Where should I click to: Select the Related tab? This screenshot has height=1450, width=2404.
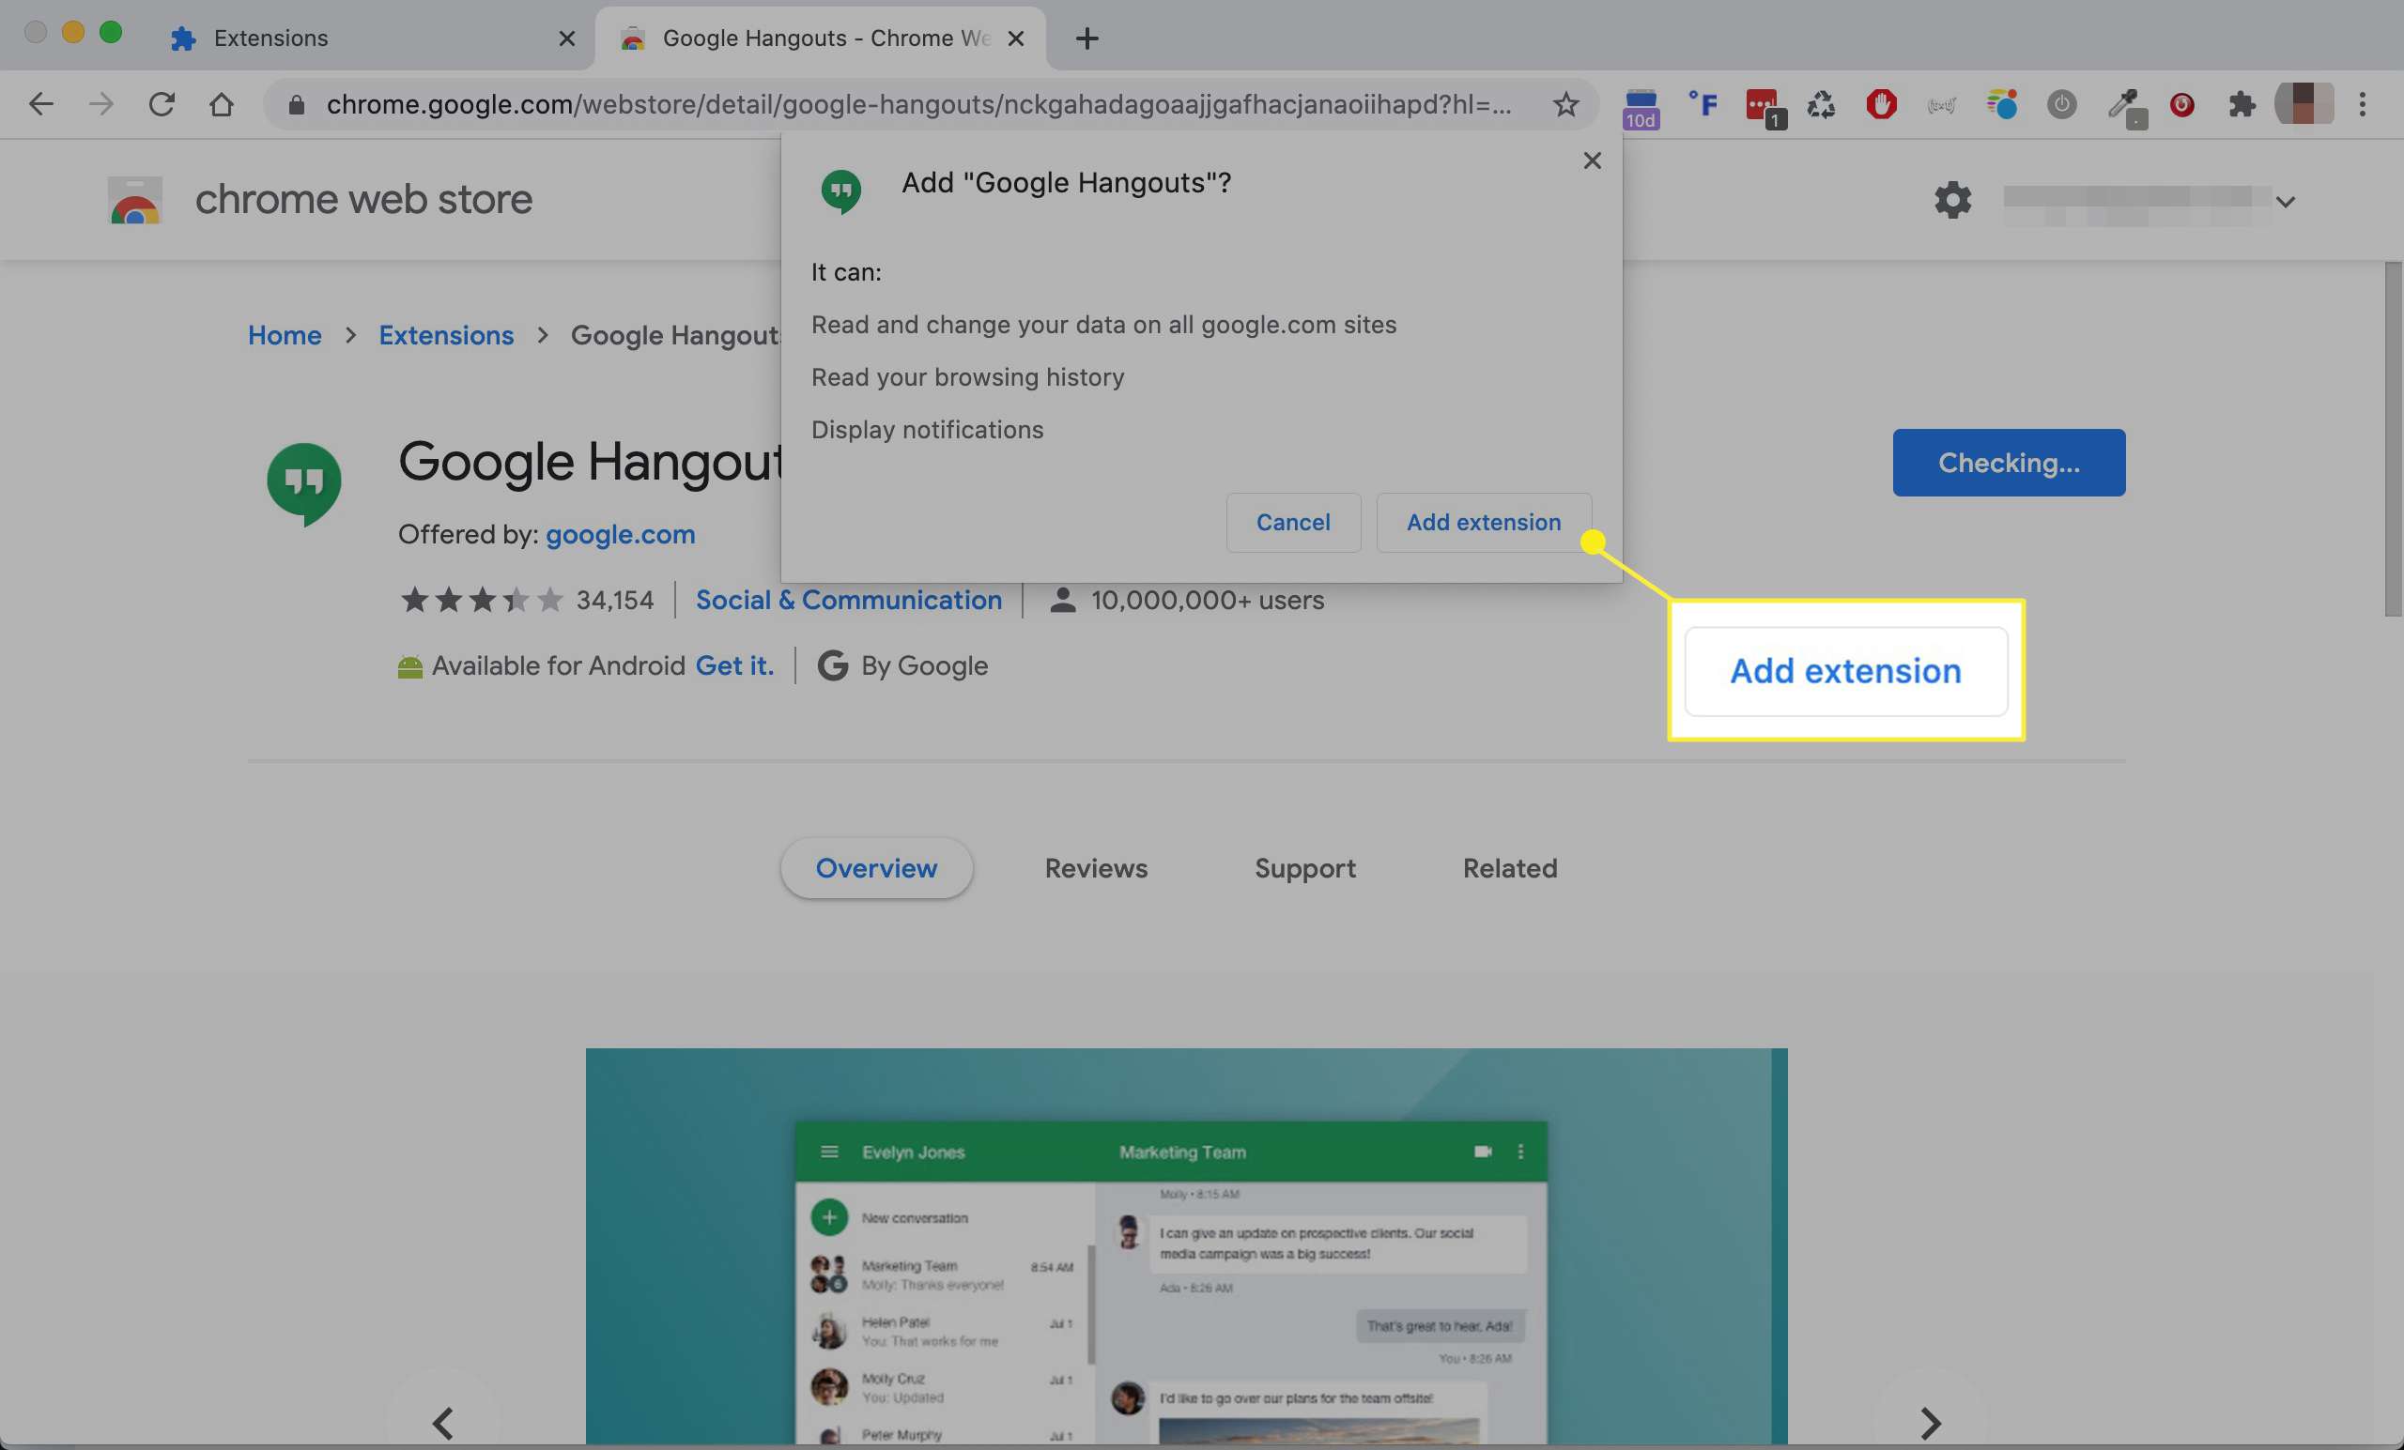tap(1509, 869)
